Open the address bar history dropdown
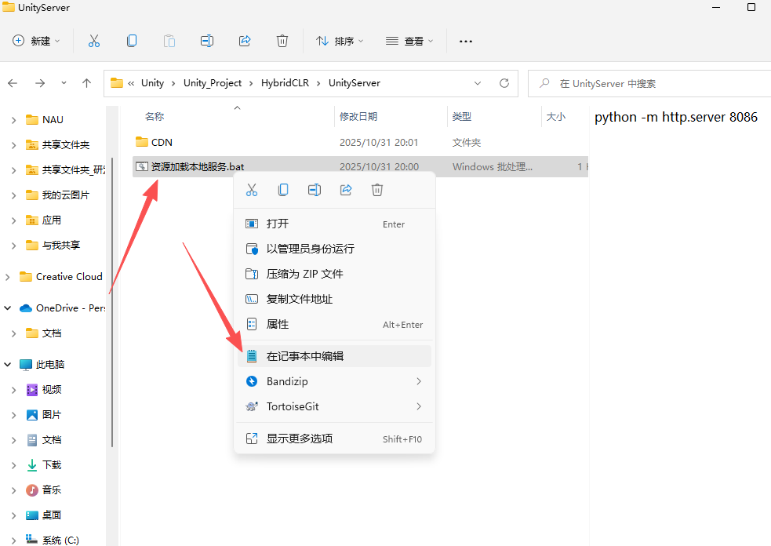 (478, 83)
